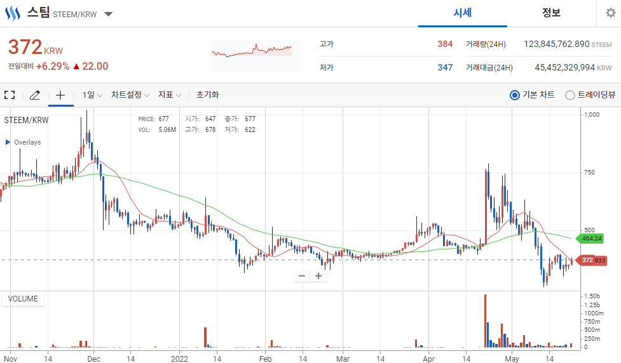Click the 24H volume value 123,845,762.890
The width and height of the screenshot is (621, 363).
[x=556, y=44]
